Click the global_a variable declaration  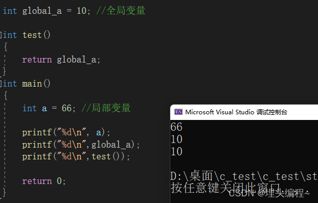(x=42, y=11)
